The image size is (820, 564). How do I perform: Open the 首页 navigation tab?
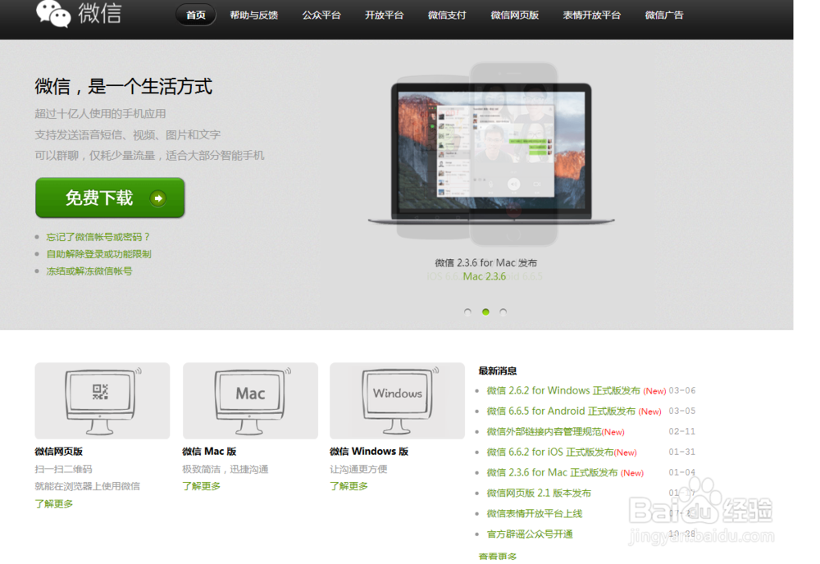pyautogui.click(x=195, y=15)
